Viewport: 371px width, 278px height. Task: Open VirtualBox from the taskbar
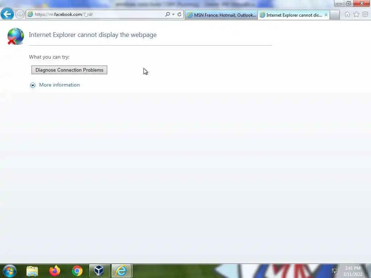click(99, 271)
